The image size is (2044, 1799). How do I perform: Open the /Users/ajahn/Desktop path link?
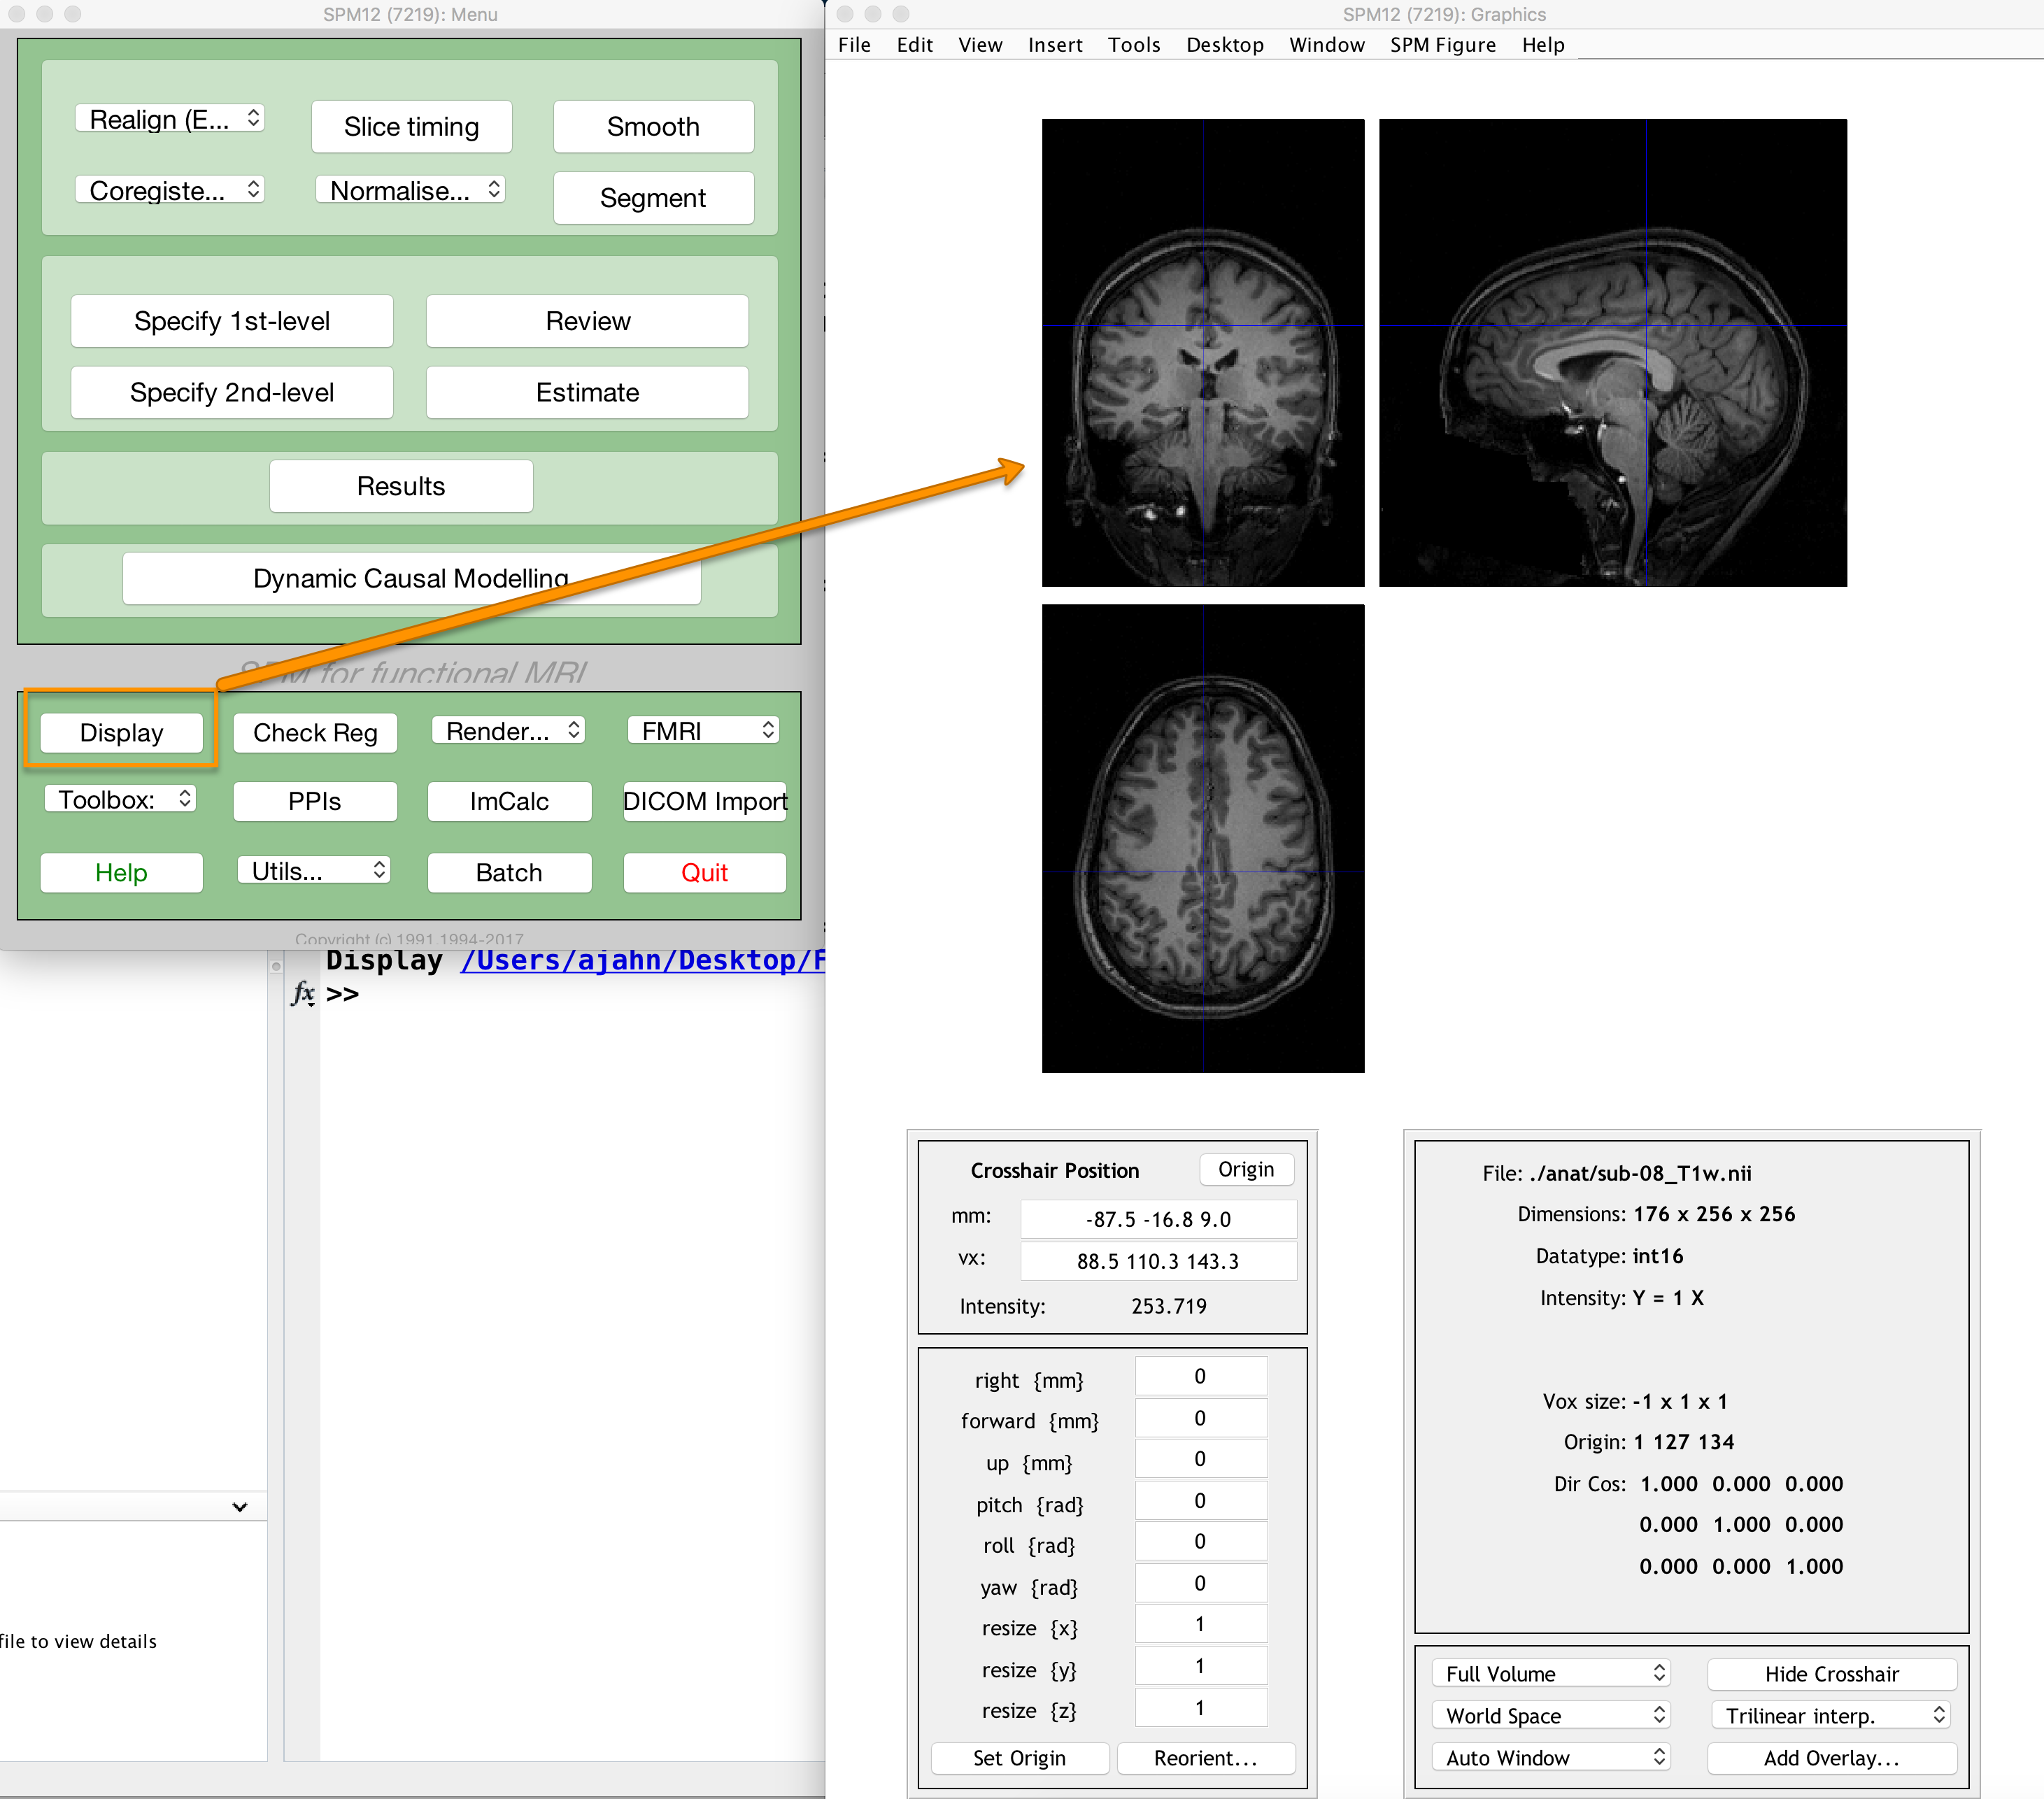tap(642, 960)
